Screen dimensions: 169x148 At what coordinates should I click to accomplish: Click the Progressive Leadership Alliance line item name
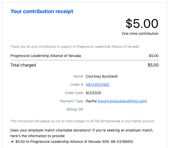pos(46,56)
